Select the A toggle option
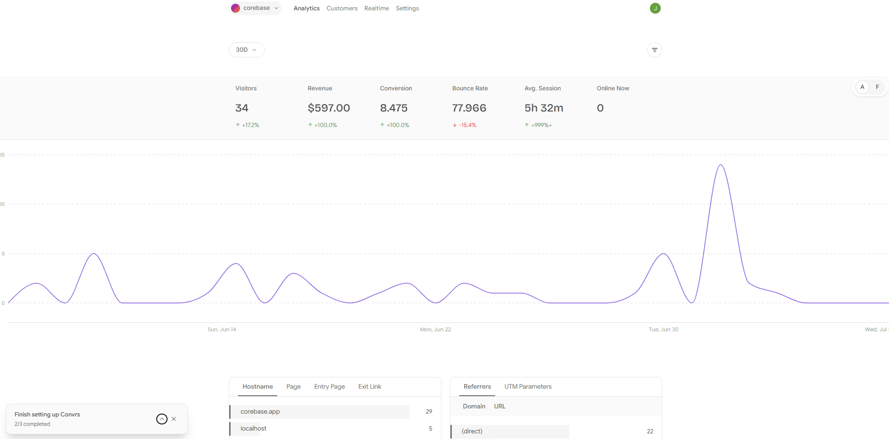The width and height of the screenshot is (889, 439). tap(862, 87)
